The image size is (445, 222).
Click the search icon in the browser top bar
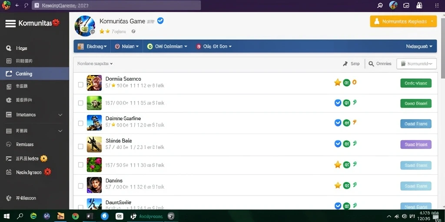[380, 5]
